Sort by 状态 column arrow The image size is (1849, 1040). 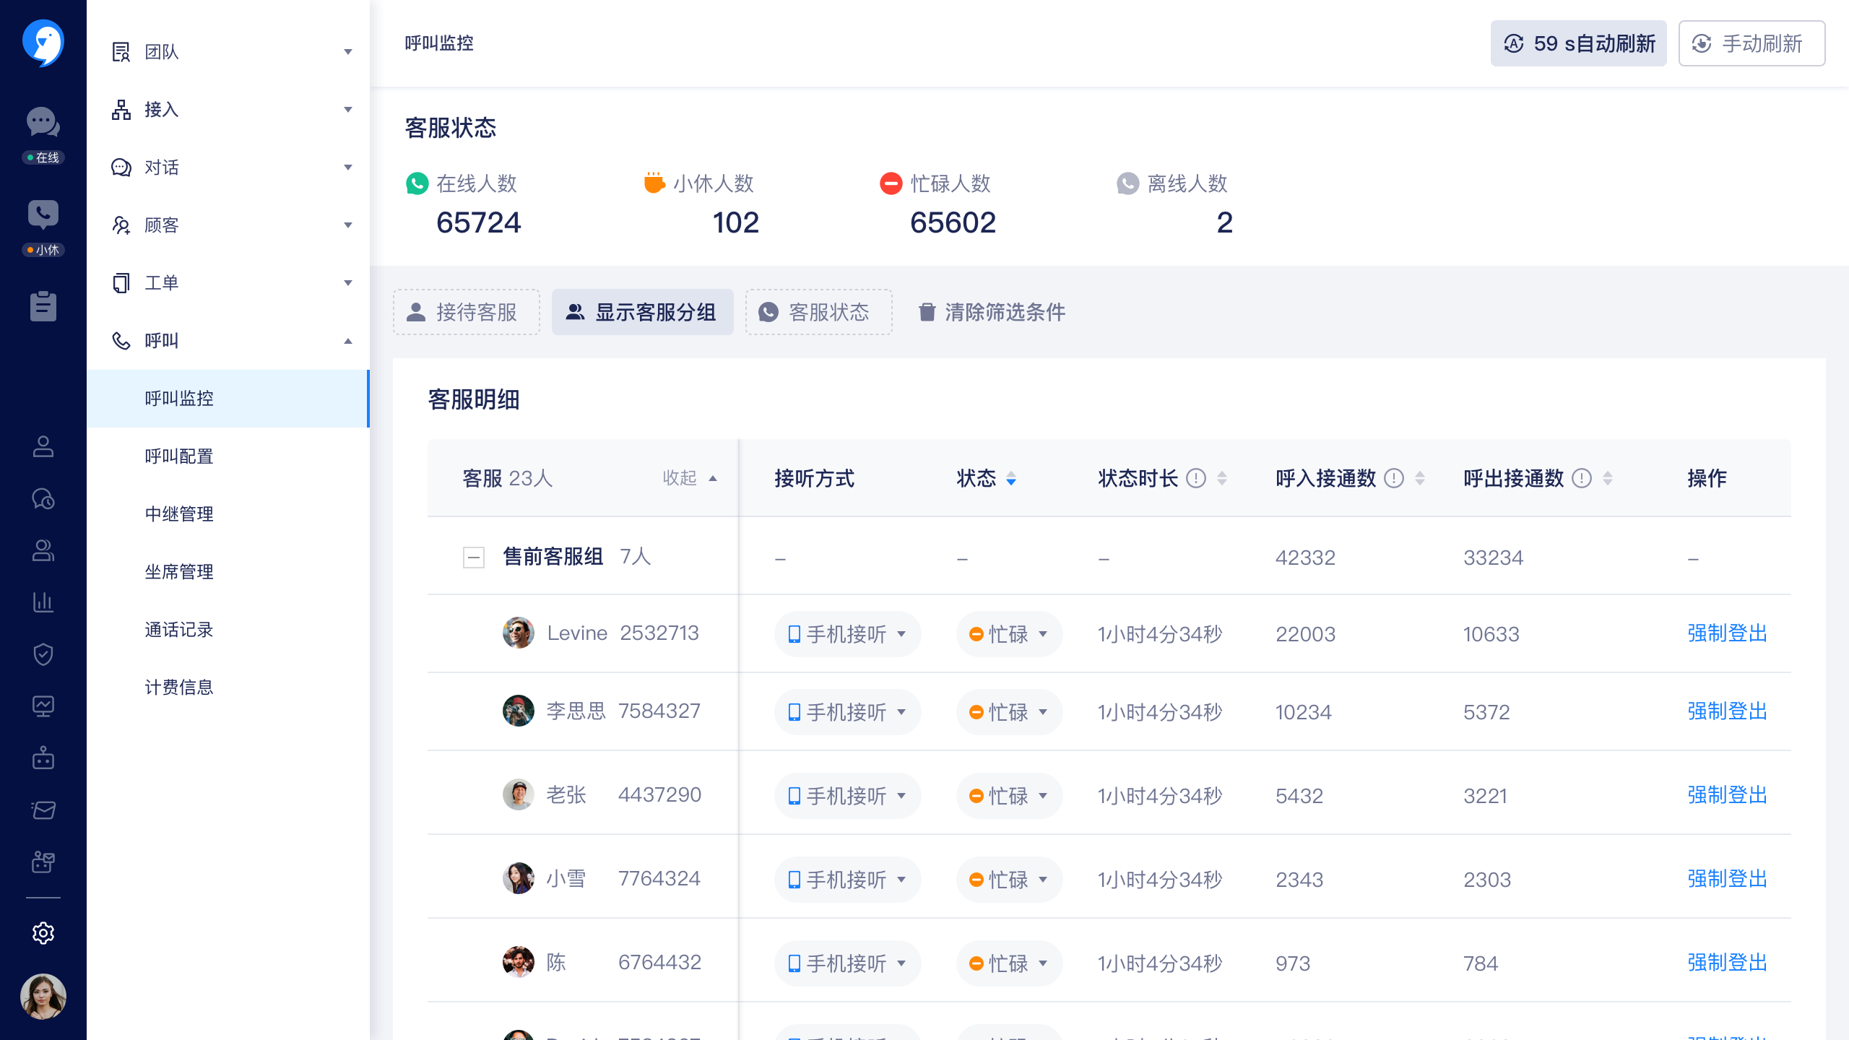pos(1011,478)
